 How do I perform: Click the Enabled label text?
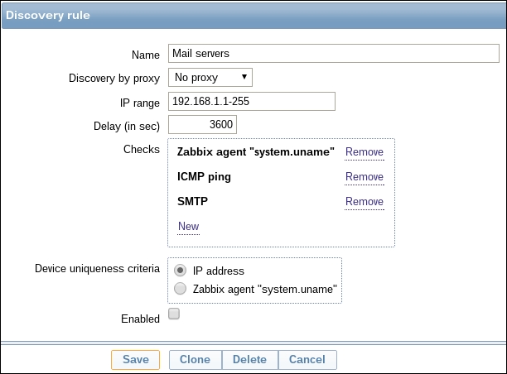[140, 319]
